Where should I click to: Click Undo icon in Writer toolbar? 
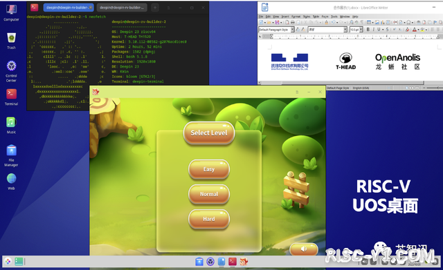click(x=333, y=23)
